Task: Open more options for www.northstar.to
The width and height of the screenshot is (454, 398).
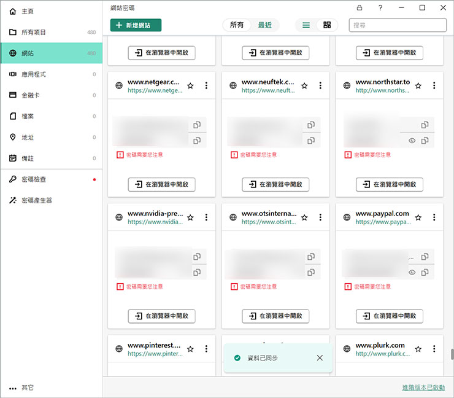Action: pos(434,85)
